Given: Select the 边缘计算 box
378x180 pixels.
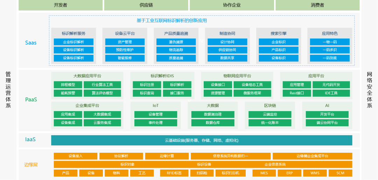Looking at the screenshot, I should pos(167,156).
